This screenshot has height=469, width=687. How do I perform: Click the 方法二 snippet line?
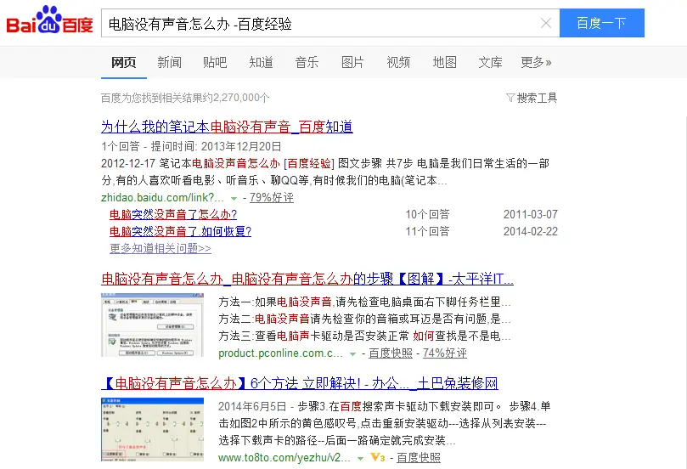click(x=364, y=319)
